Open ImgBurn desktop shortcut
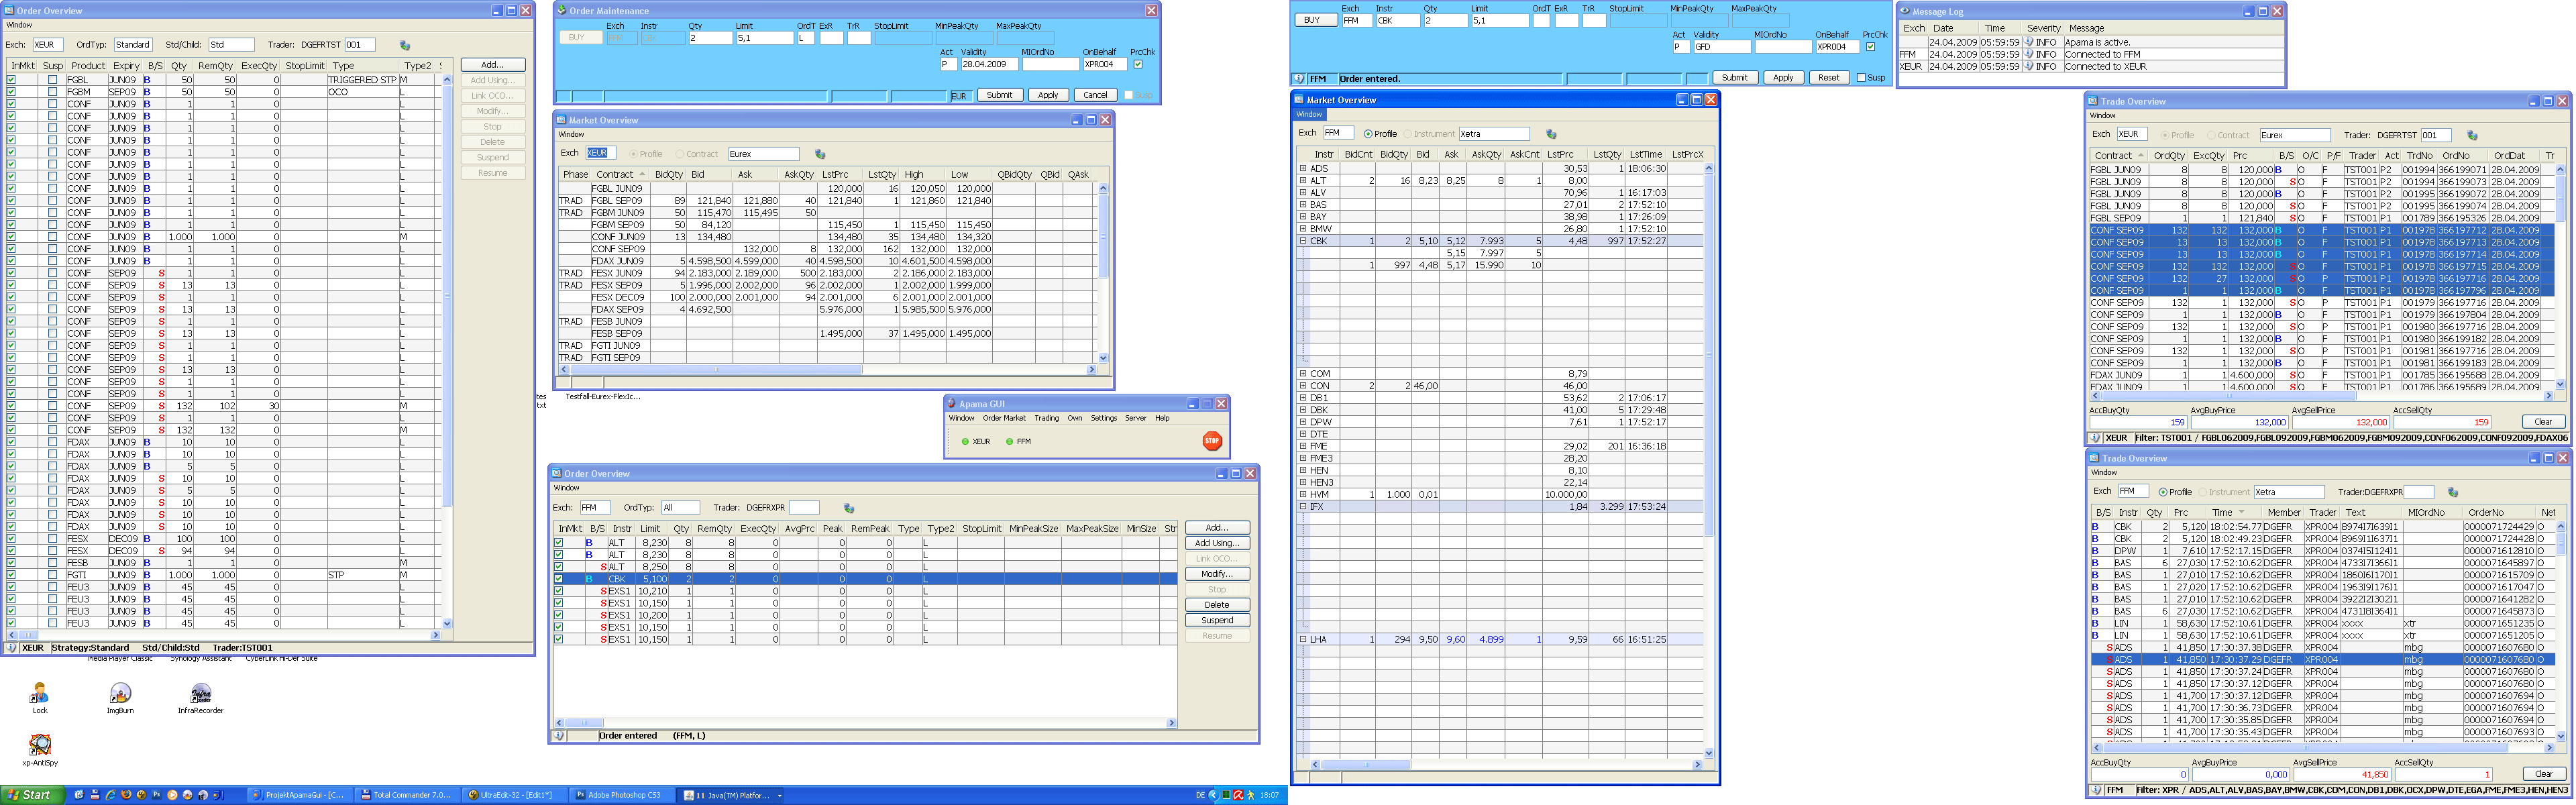 click(120, 694)
